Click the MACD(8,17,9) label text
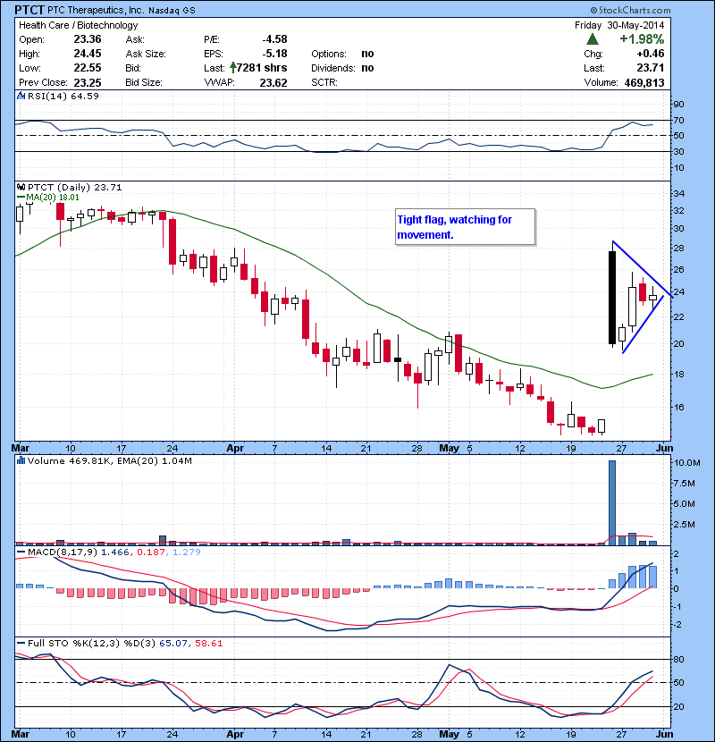715x742 pixels. [63, 552]
